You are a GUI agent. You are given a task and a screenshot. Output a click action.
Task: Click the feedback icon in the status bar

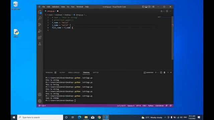[167, 106]
